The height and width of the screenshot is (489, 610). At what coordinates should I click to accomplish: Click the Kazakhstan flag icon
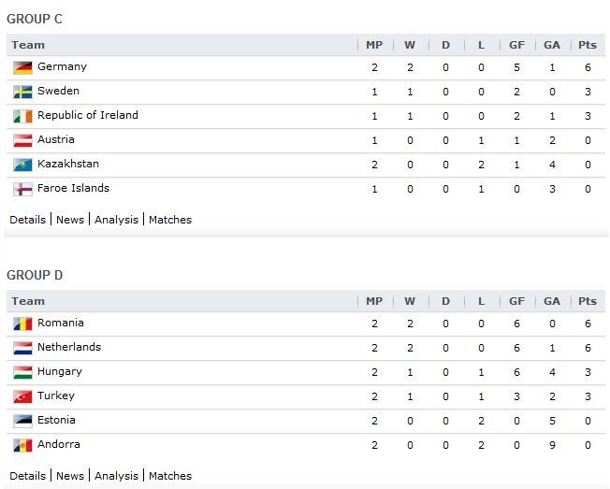pyautogui.click(x=22, y=165)
